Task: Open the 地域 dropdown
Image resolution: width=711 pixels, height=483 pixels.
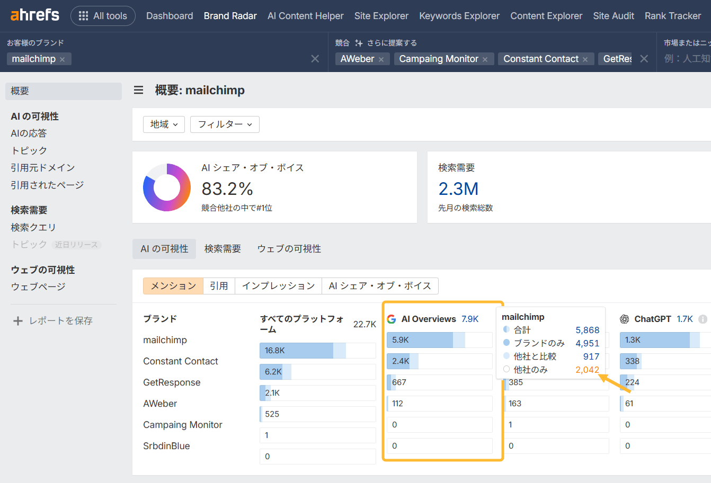Action: click(164, 124)
